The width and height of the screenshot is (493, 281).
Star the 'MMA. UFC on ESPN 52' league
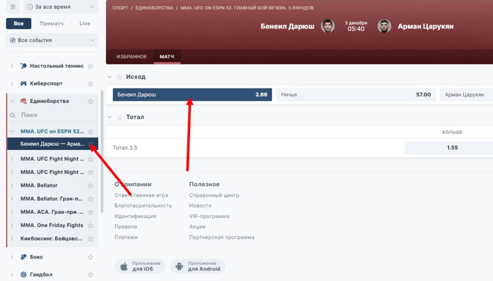coord(91,132)
